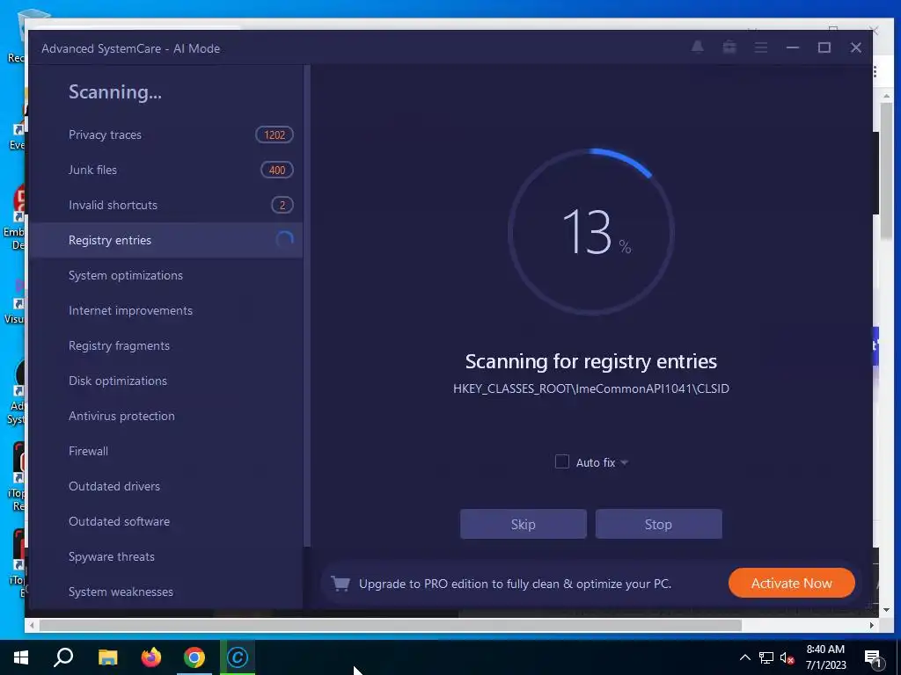Select Privacy traces in the scan list
The width and height of the screenshot is (901, 675).
pyautogui.click(x=165, y=134)
